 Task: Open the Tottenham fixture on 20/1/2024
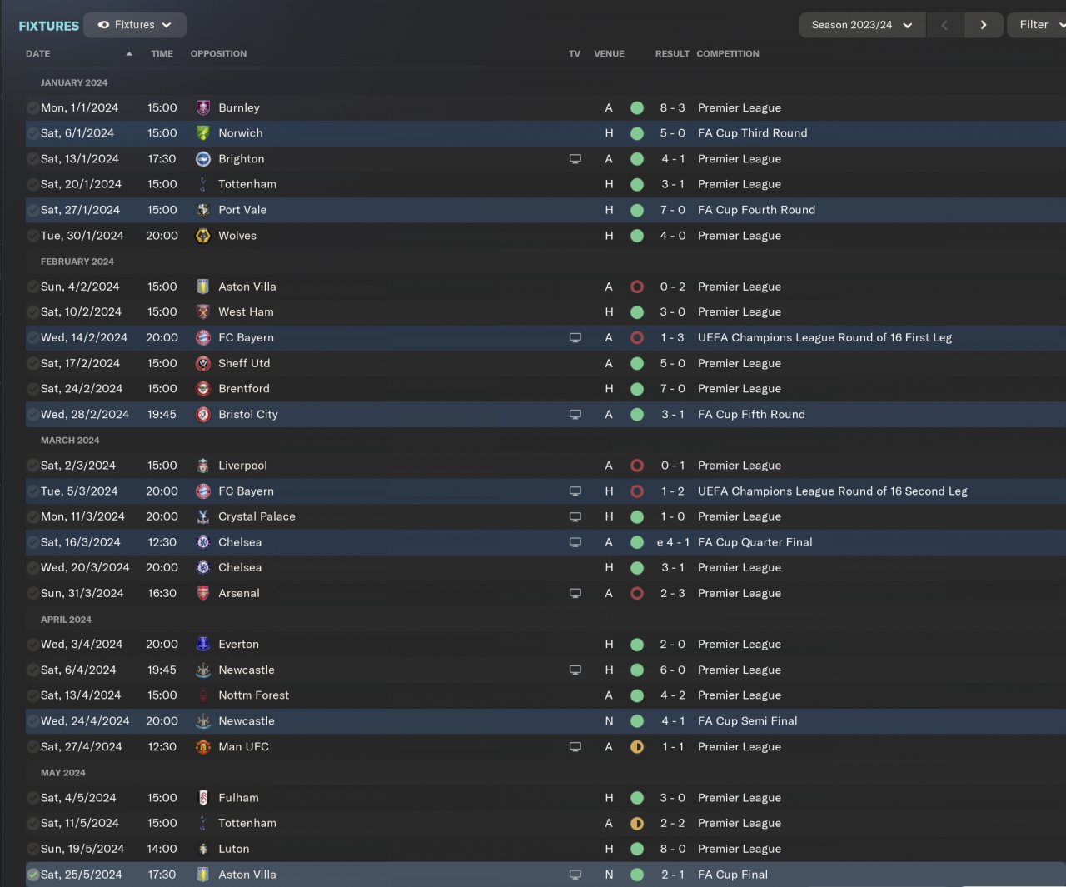(x=545, y=184)
